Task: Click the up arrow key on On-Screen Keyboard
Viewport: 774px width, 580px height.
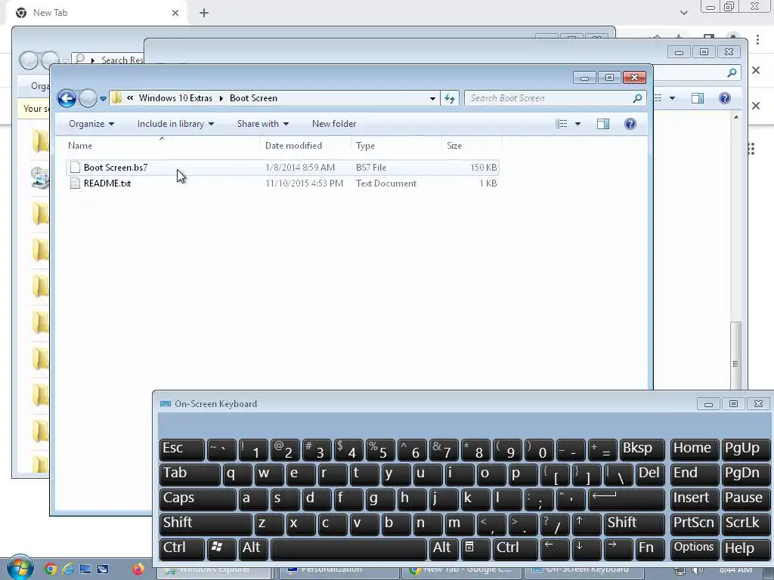Action: 586,523
